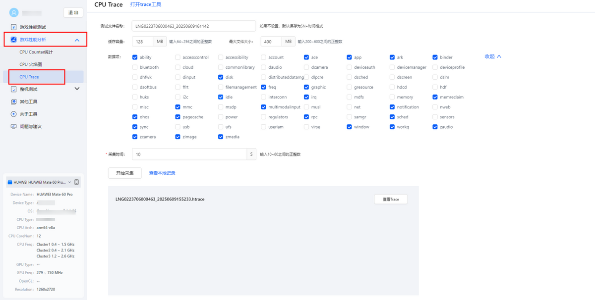This screenshot has height=300, width=595.
Task: Expand the 整机测试 section arrow
Action: (x=77, y=89)
